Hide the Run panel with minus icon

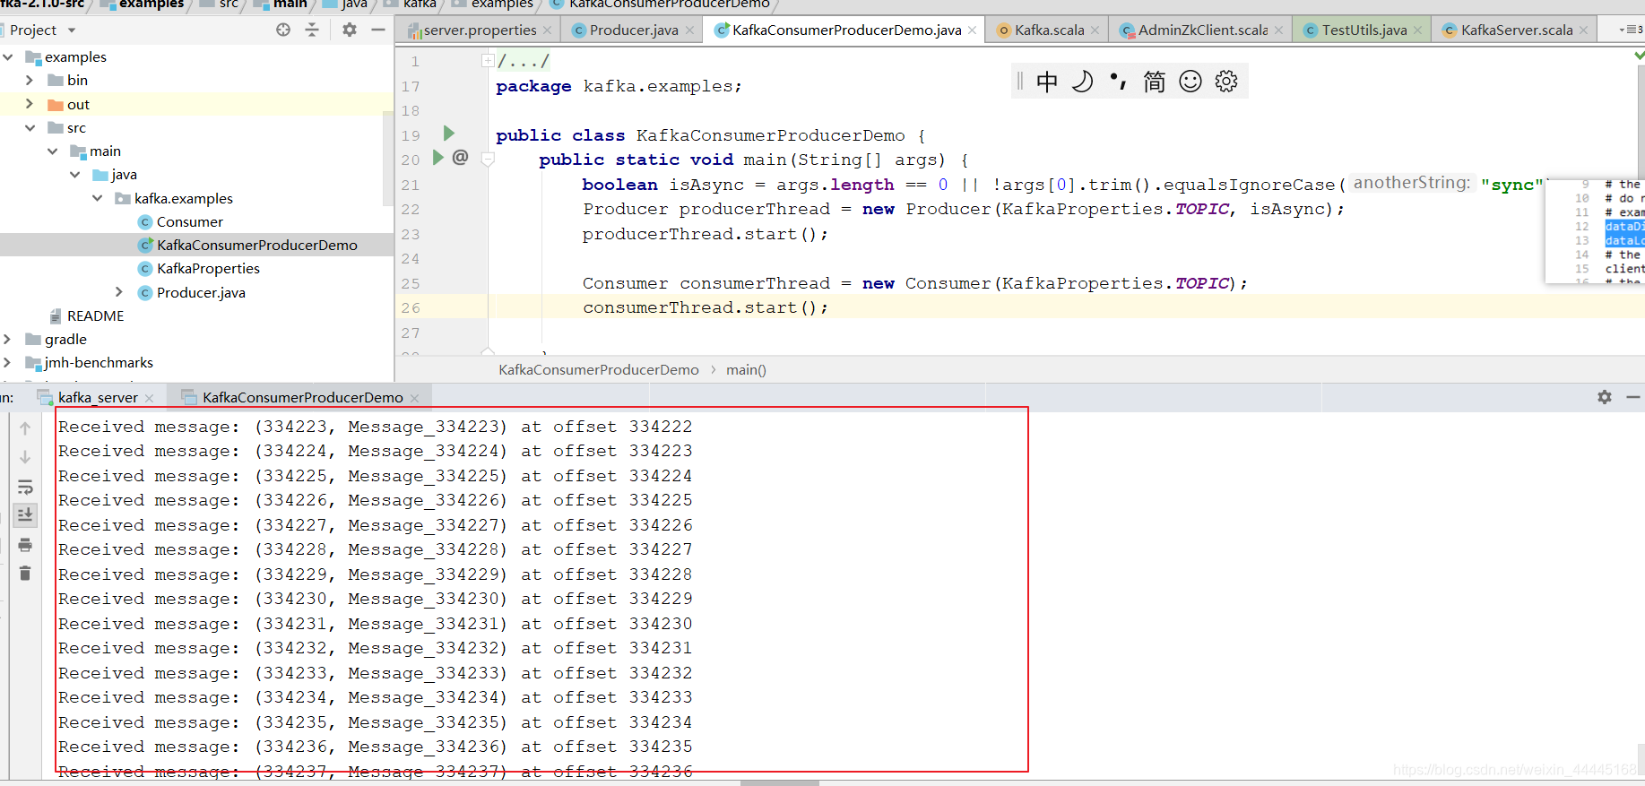click(x=1633, y=397)
